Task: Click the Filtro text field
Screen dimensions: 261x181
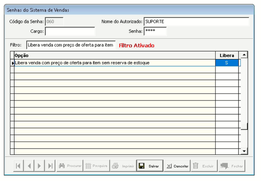Action: tap(71, 45)
